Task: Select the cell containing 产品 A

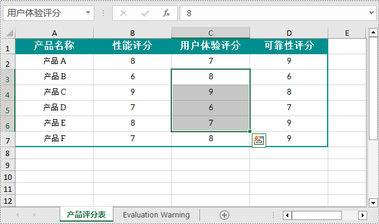Action: coord(54,61)
